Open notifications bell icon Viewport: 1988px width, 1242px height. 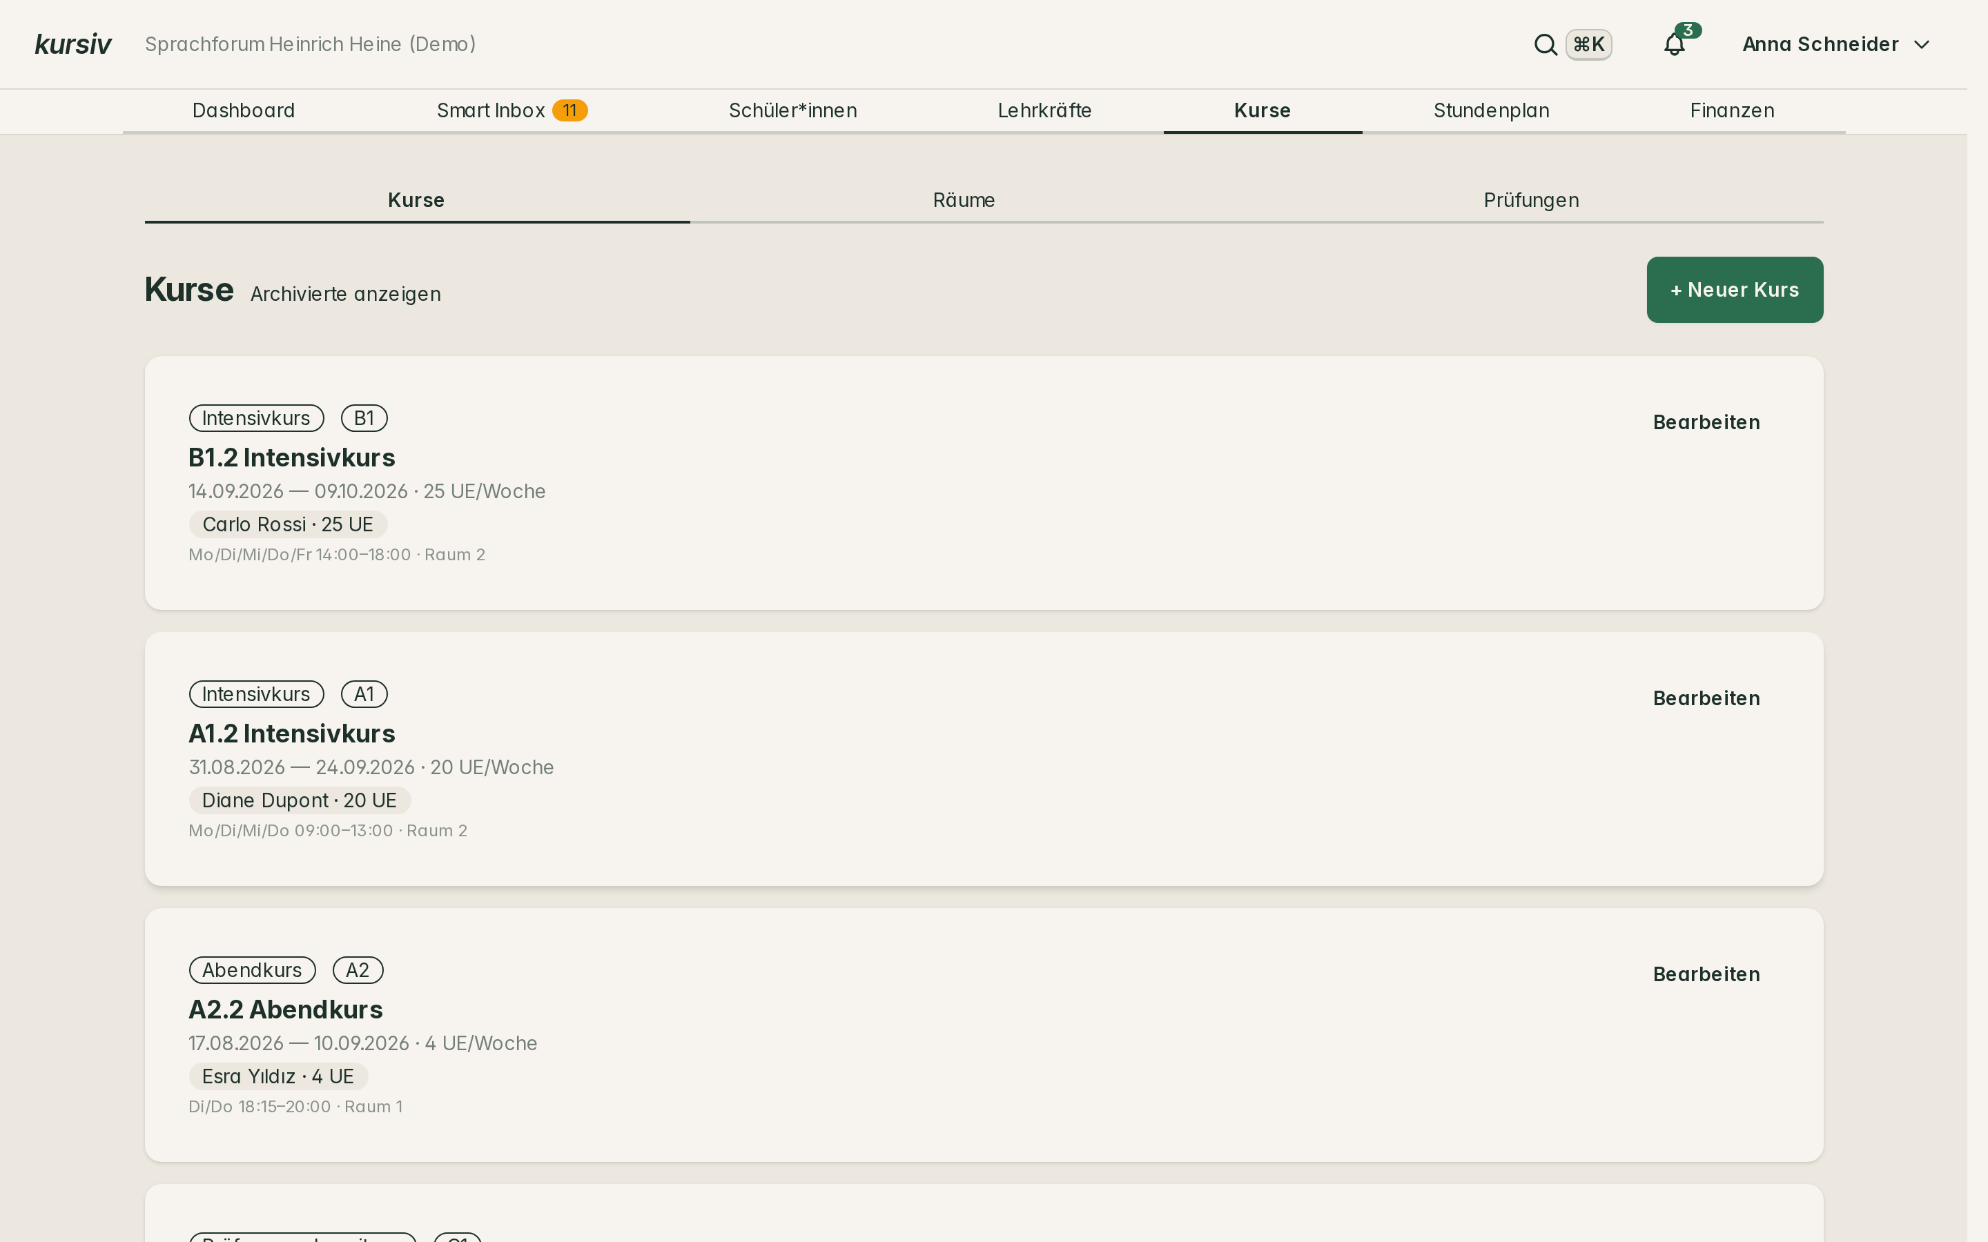pyautogui.click(x=1674, y=44)
